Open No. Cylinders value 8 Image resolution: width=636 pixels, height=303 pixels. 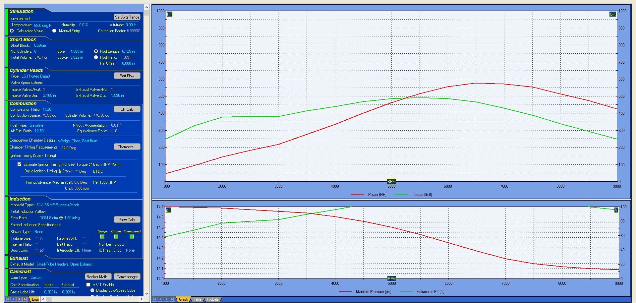35,51
